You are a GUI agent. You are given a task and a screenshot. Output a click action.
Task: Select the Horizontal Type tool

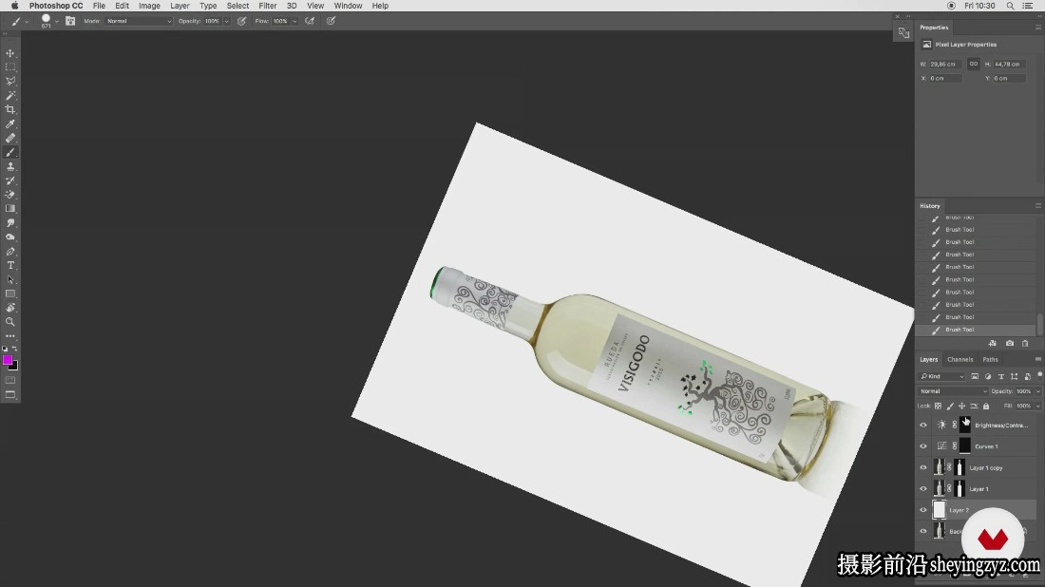(x=10, y=265)
